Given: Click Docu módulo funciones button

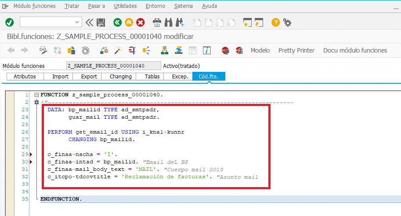Looking at the screenshot, I should [x=355, y=50].
